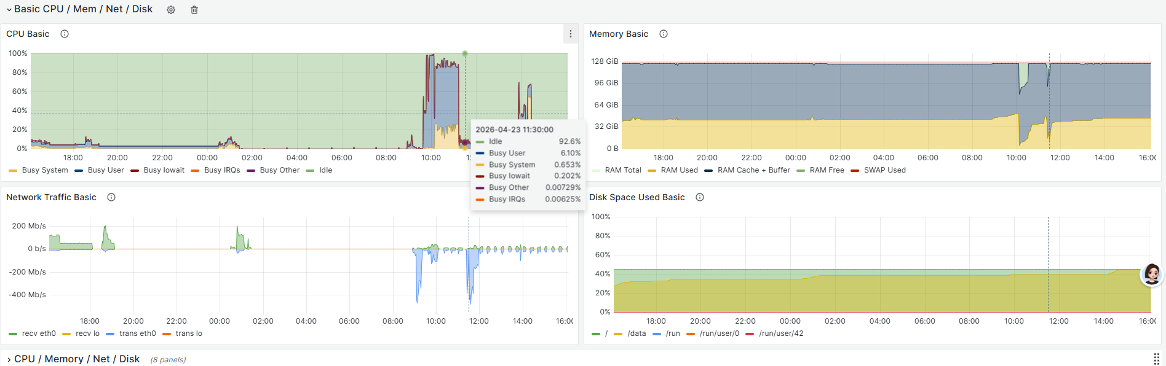
Task: Open CPU Basic panel three-dot menu
Action: (571, 34)
